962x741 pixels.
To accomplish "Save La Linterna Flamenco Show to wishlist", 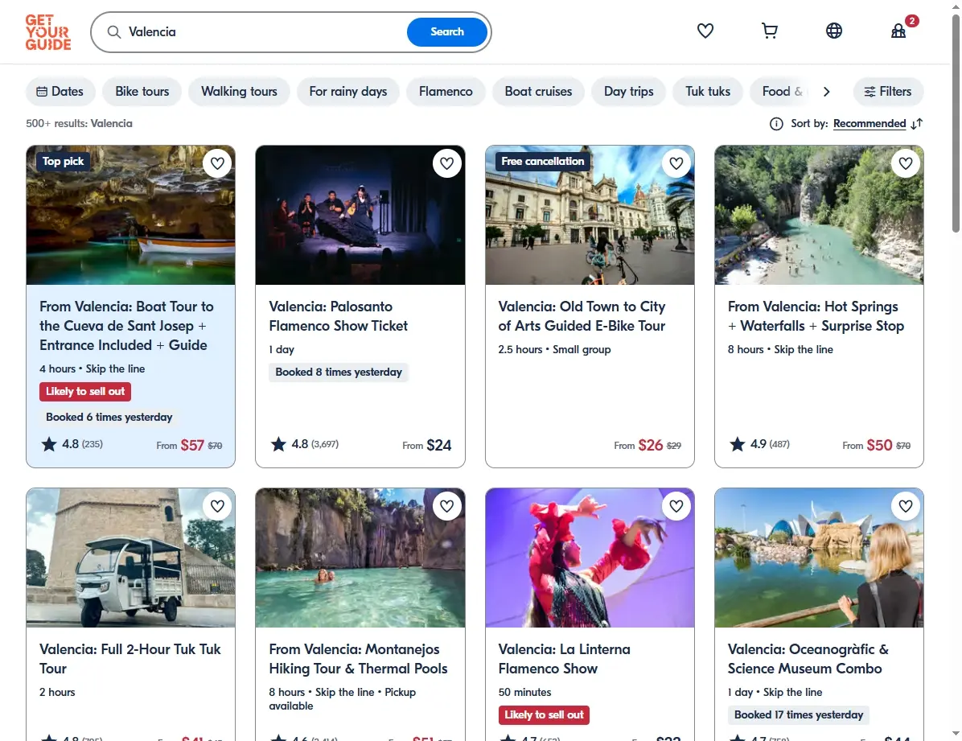I will [x=676, y=506].
